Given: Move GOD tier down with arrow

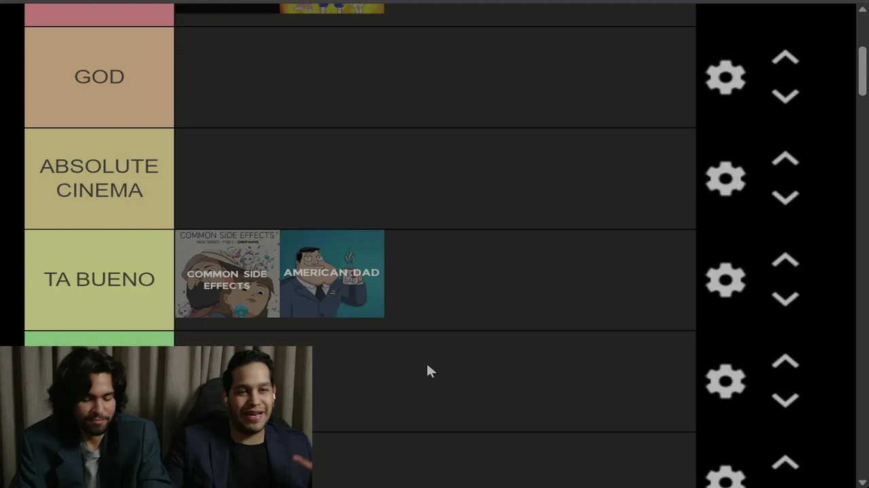Looking at the screenshot, I should pos(785,96).
